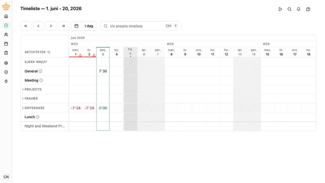Select the tor. 4 day header

pyautogui.click(x=117, y=52)
